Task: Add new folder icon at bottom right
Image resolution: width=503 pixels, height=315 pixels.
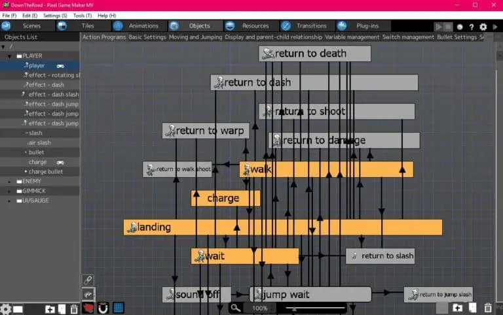Action: (x=457, y=308)
